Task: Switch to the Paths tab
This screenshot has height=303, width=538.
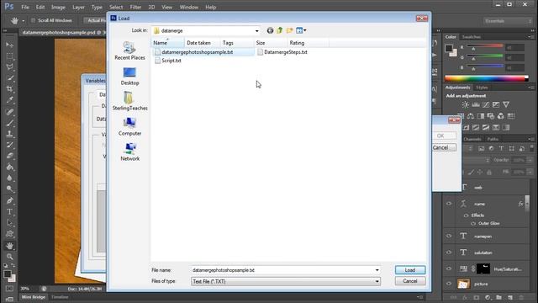Action: coord(493,139)
